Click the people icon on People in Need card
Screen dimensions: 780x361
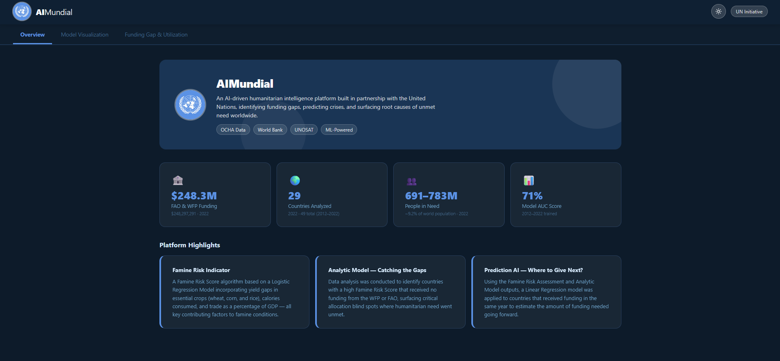(x=412, y=181)
